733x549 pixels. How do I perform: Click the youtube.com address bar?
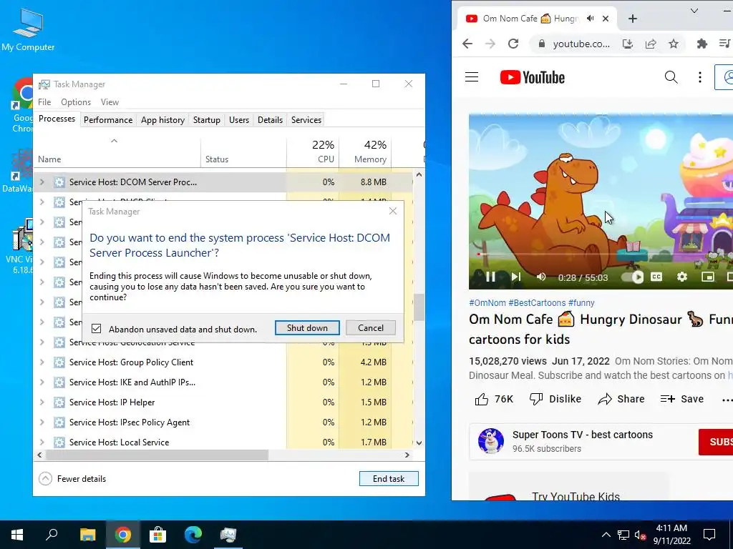coord(581,44)
